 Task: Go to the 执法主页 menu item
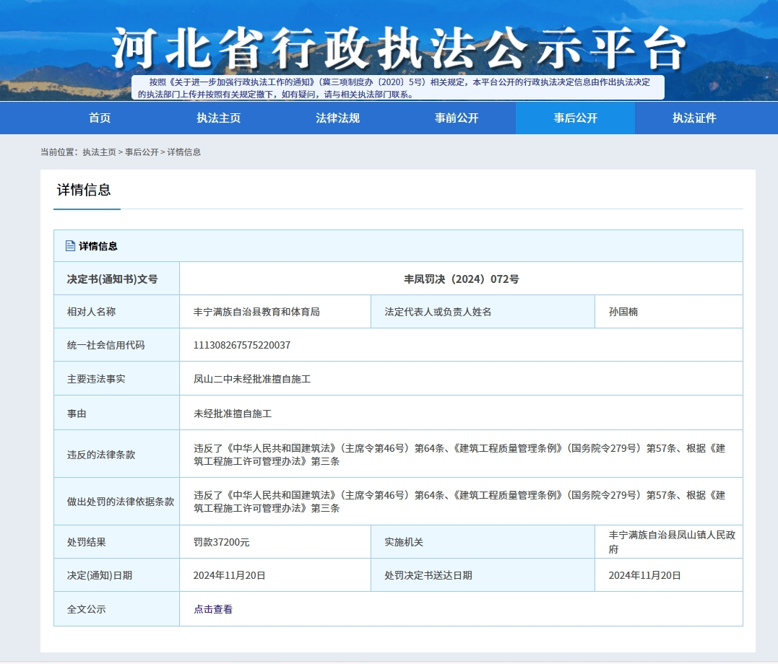[218, 118]
